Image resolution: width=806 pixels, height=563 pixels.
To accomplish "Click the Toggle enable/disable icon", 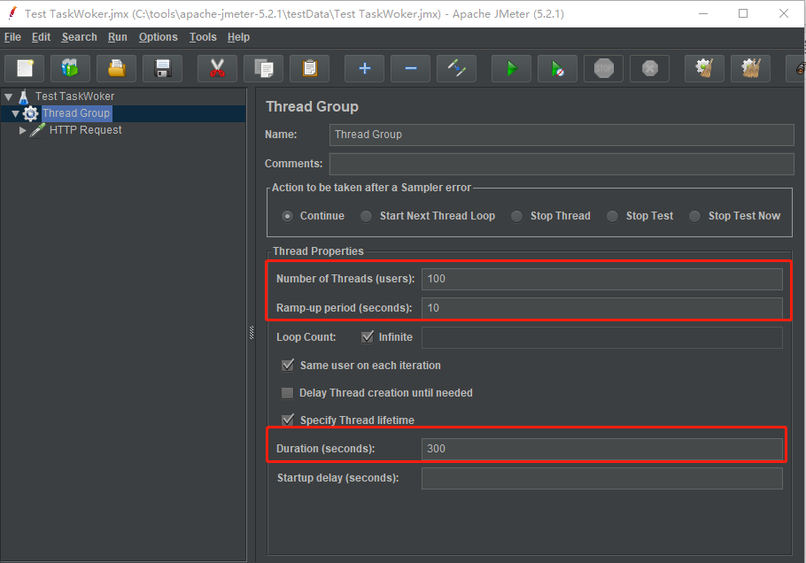I will 456,68.
